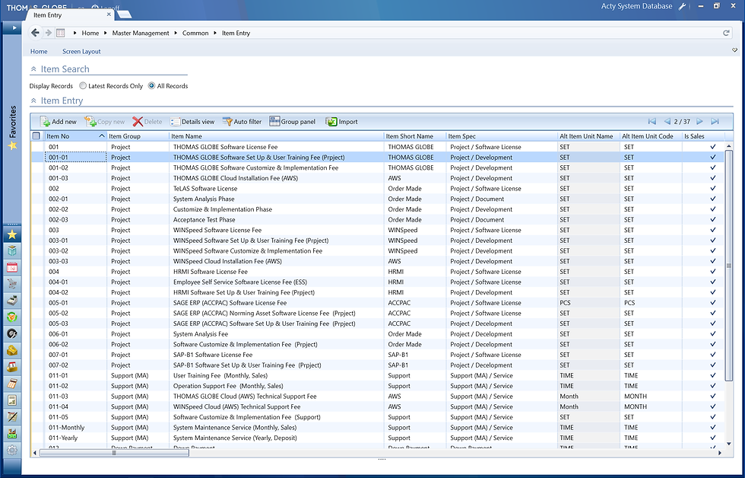The image size is (745, 478).
Task: Click the Add new toolbar icon
Action: click(x=45, y=122)
